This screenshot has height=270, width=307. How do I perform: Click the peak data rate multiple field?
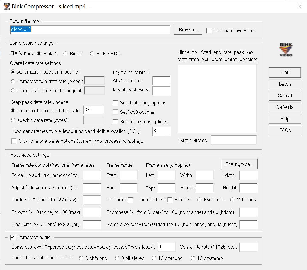[94, 110]
